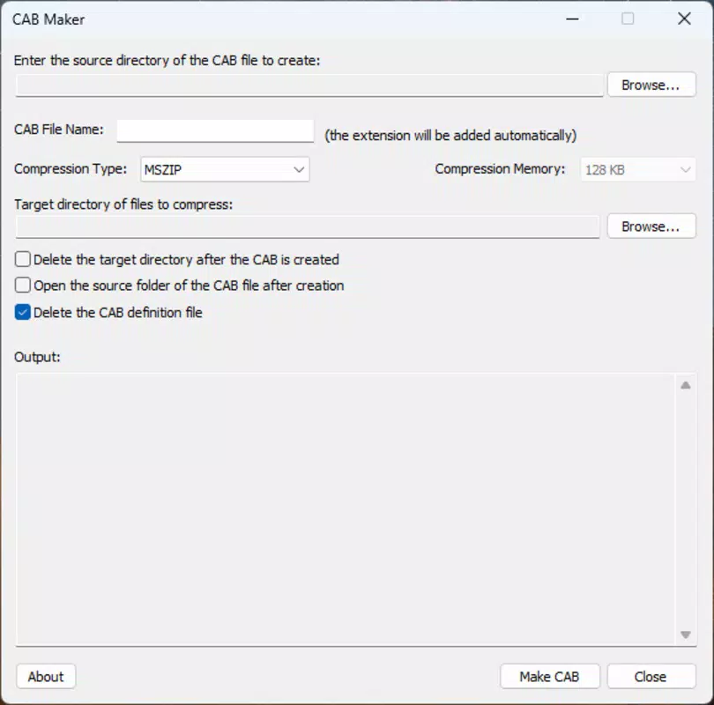Click the source directory path field
Viewport: 714px width, 705px height.
pos(309,85)
